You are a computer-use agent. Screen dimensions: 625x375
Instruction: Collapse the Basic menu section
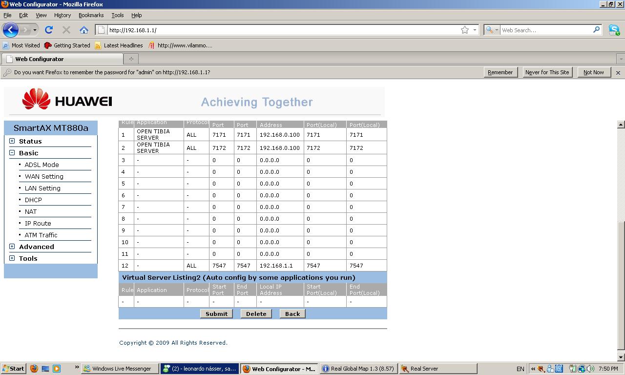[12, 153]
